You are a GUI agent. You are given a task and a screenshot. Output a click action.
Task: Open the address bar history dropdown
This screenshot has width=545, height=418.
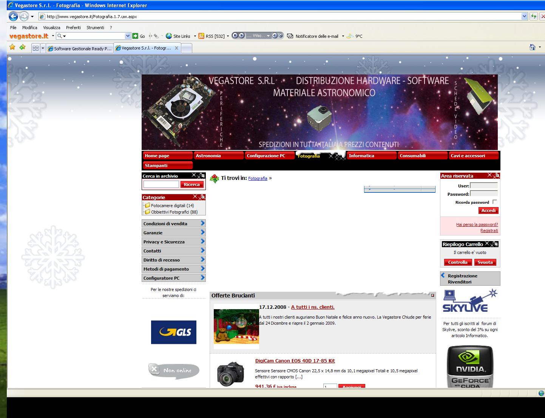pos(524,16)
